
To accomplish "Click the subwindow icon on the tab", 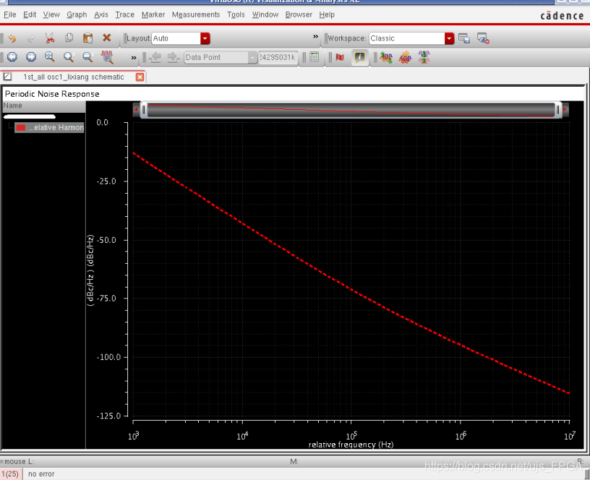I will [x=7, y=77].
